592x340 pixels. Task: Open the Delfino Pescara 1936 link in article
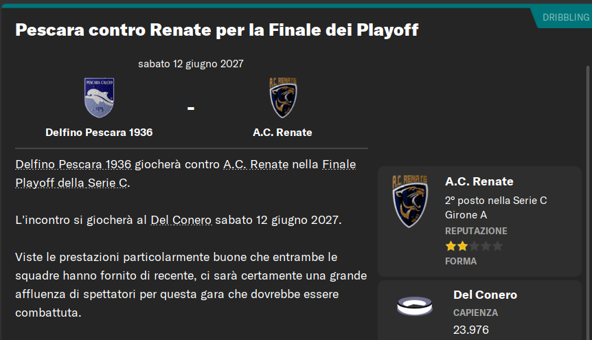pos(73,164)
